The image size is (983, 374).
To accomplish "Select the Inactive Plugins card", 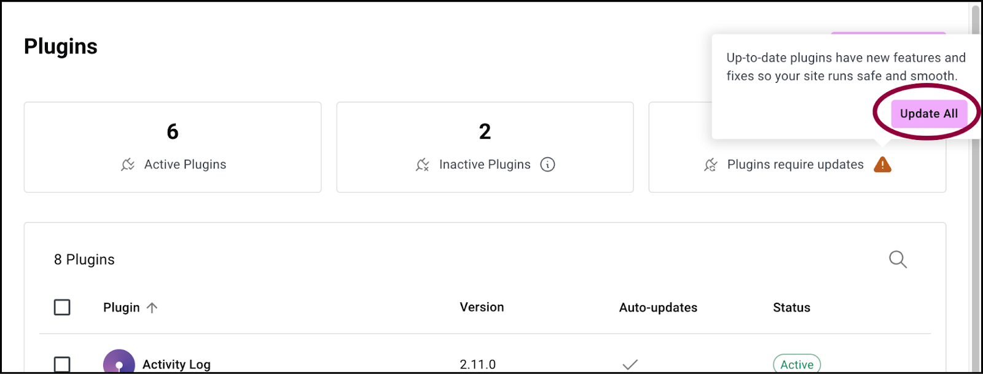I will pyautogui.click(x=485, y=147).
